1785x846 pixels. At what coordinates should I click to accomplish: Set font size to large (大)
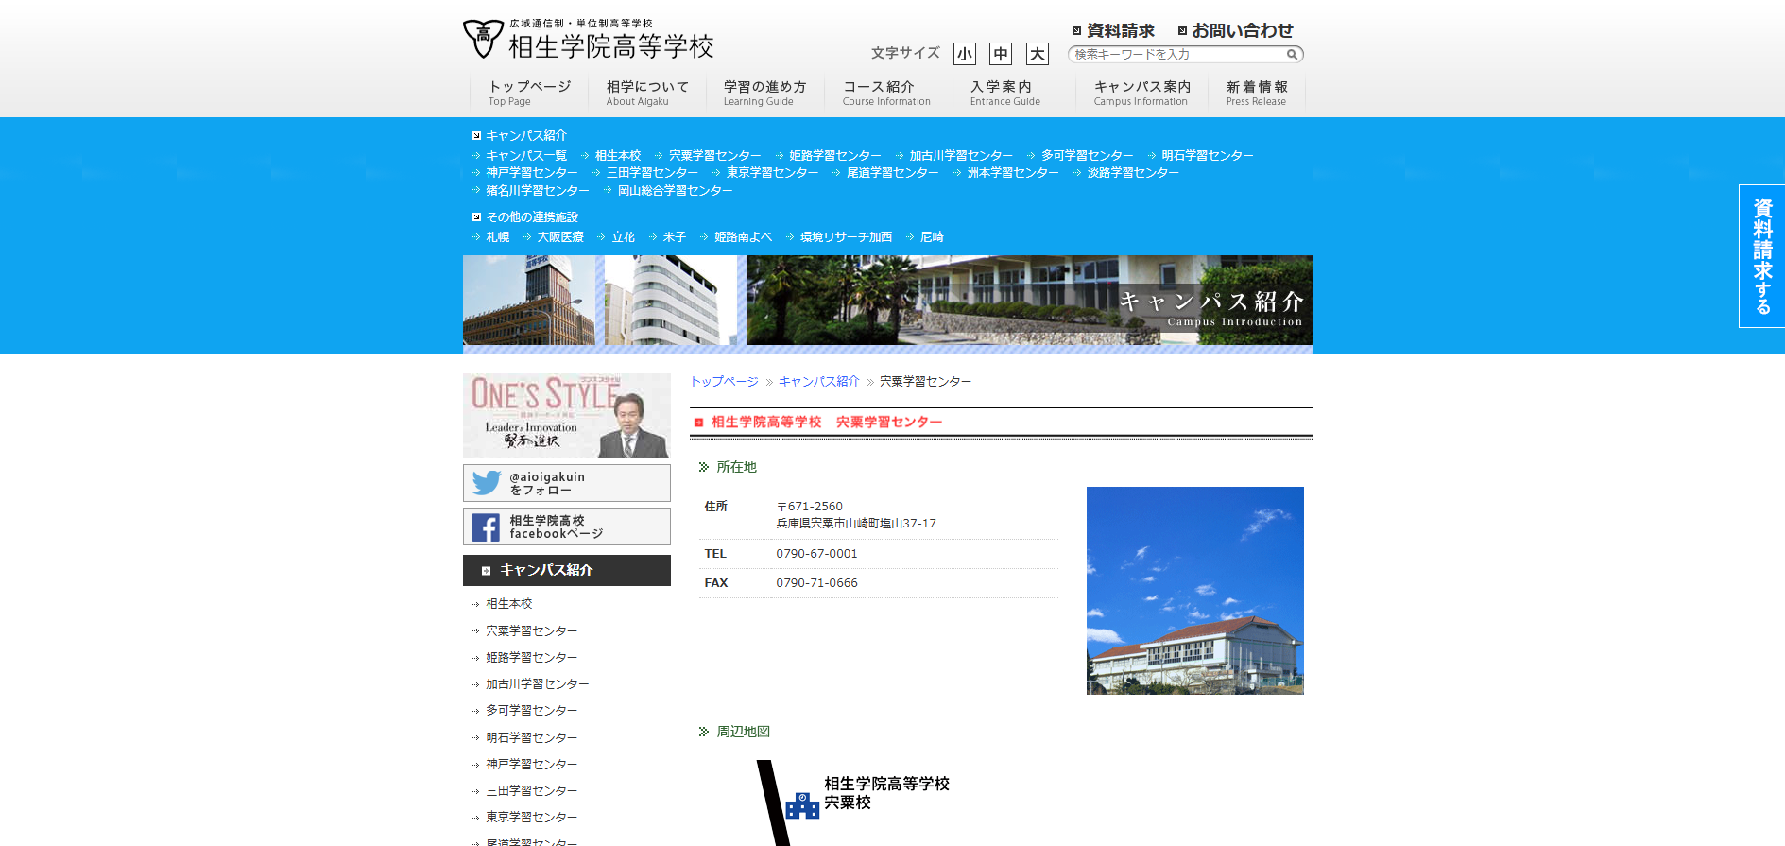[1037, 54]
